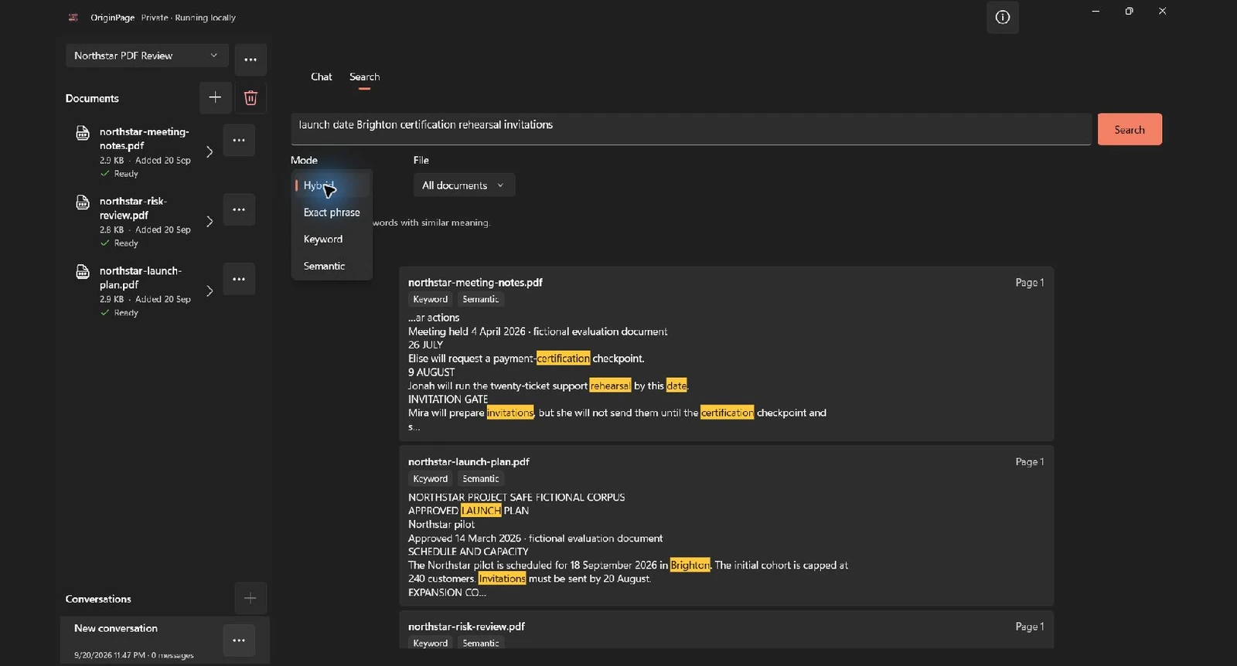Choose Exact phrase search mode
The width and height of the screenshot is (1237, 666).
pyautogui.click(x=332, y=212)
